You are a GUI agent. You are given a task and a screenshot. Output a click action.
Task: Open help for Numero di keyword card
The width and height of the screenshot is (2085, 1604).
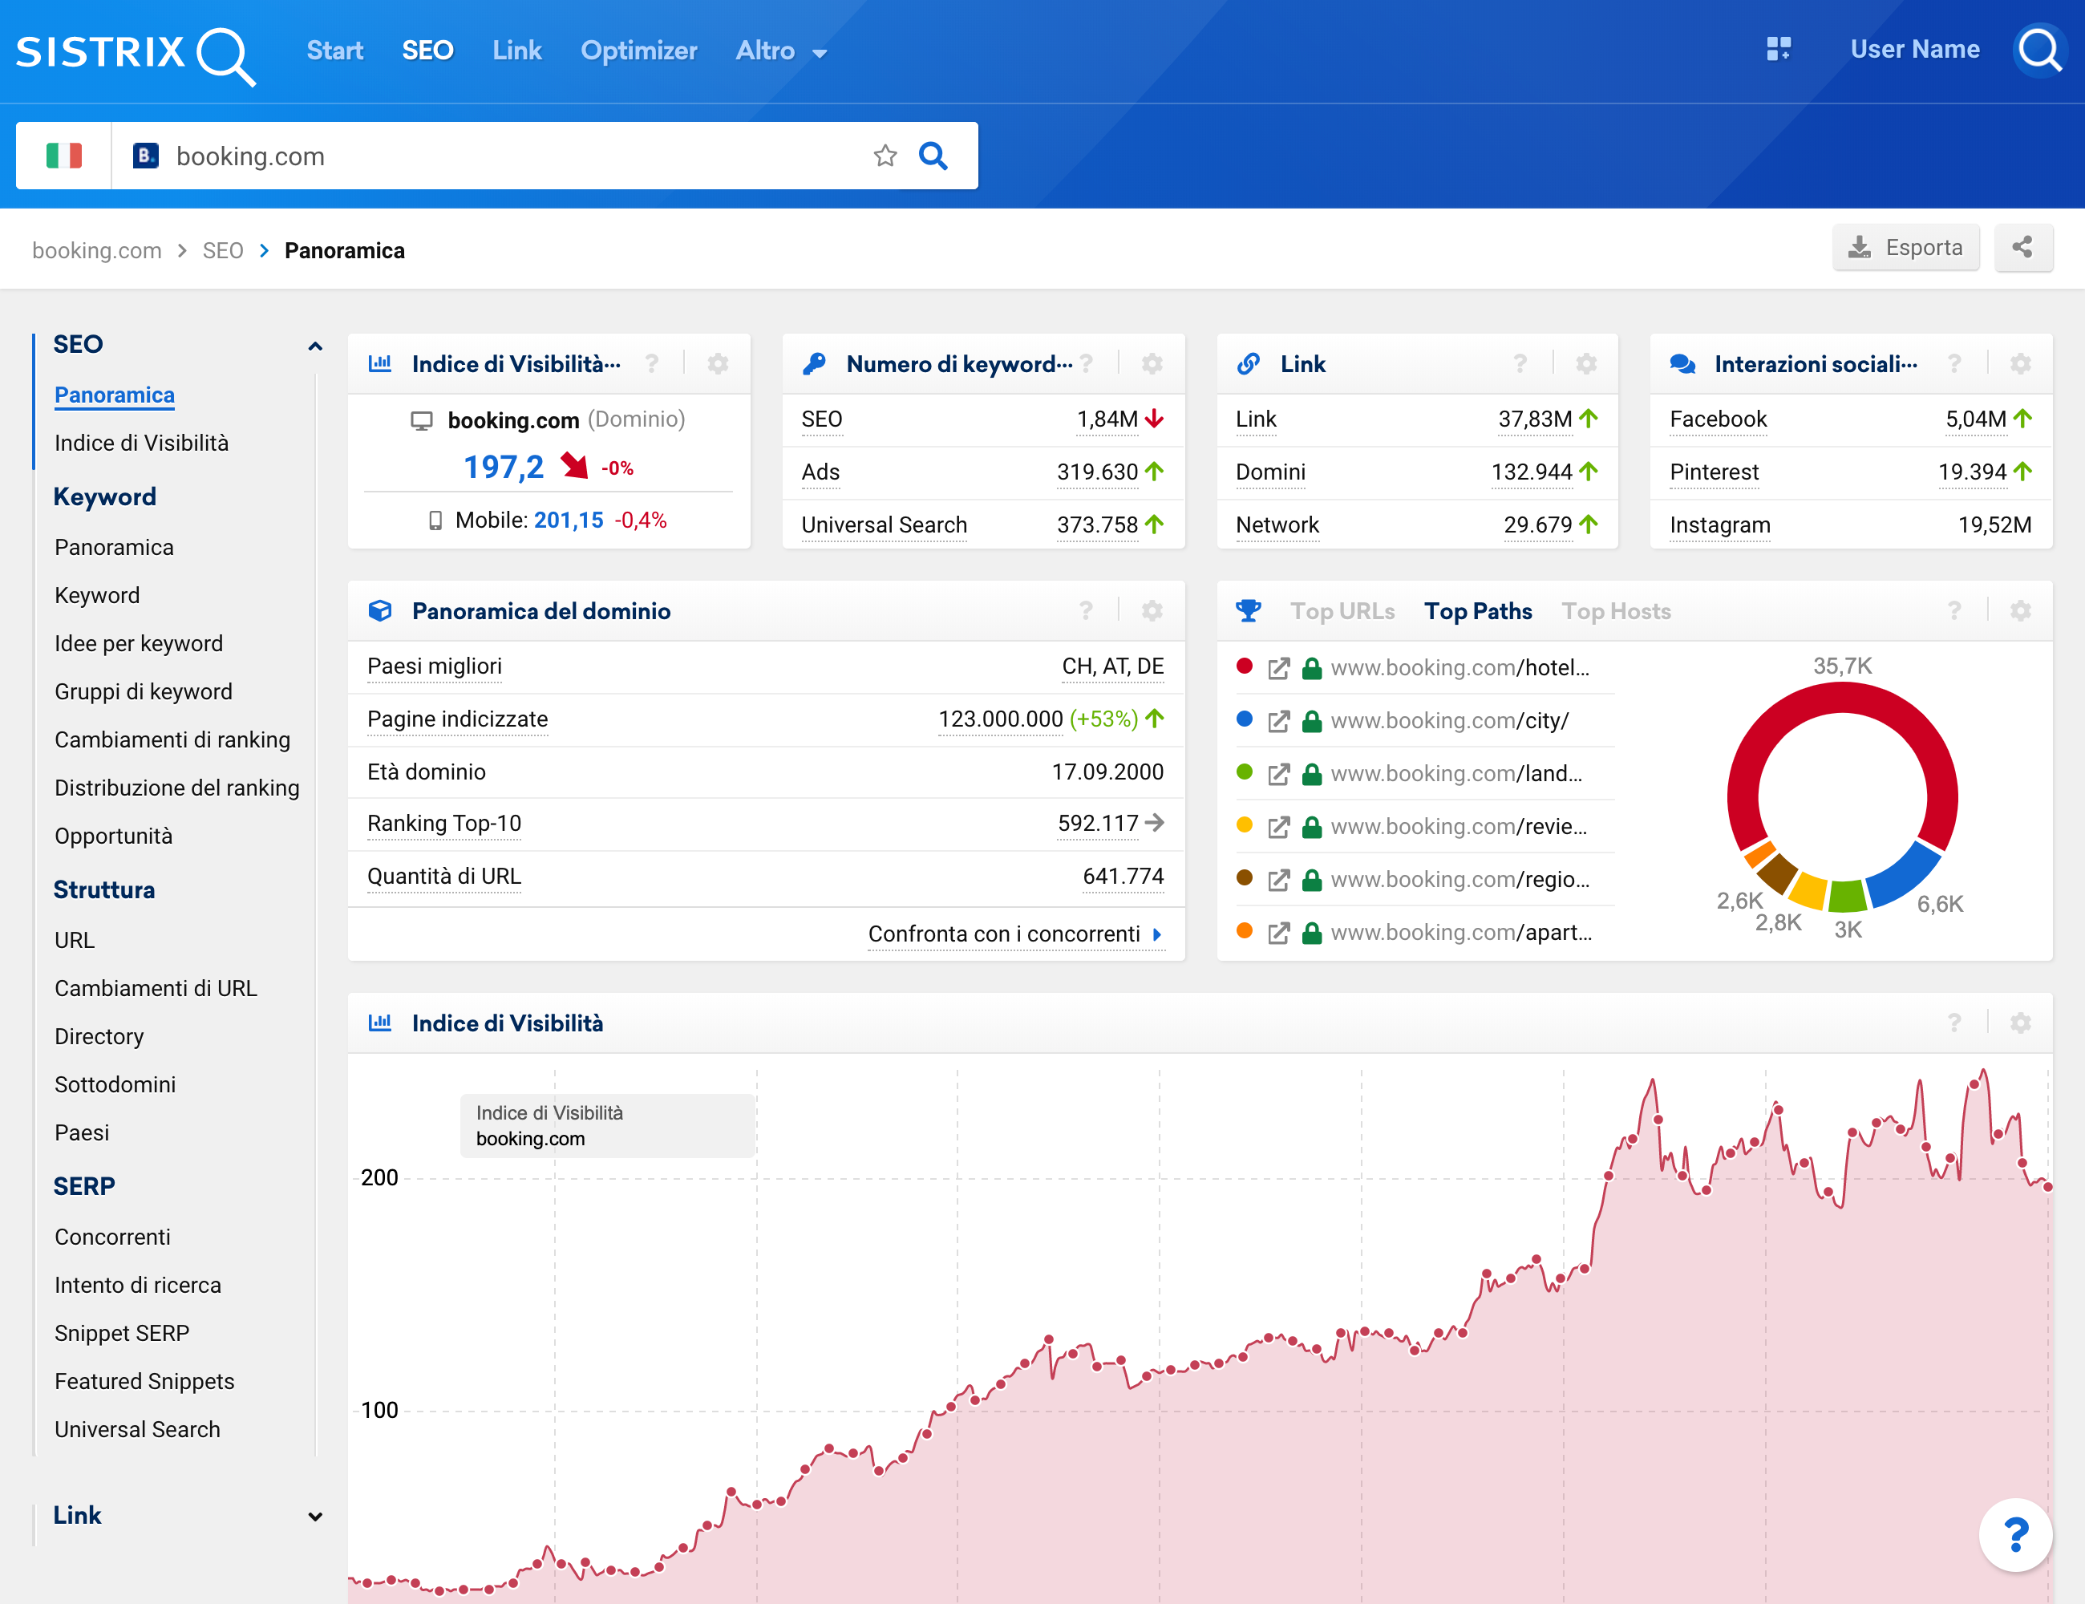pos(1087,364)
